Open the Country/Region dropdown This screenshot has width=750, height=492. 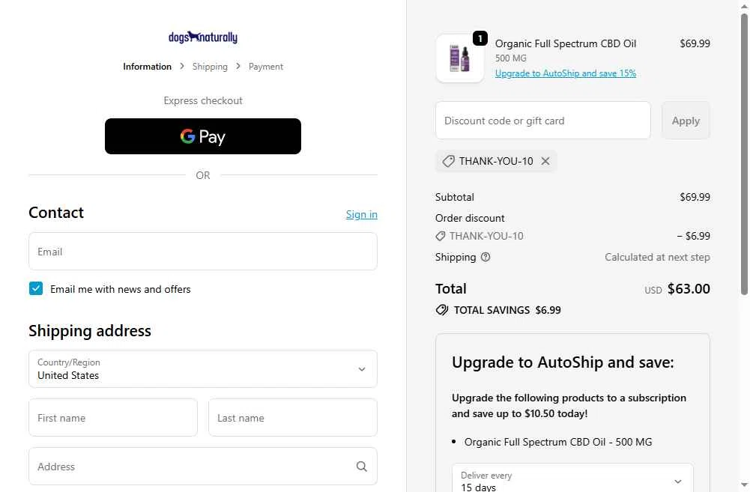203,368
